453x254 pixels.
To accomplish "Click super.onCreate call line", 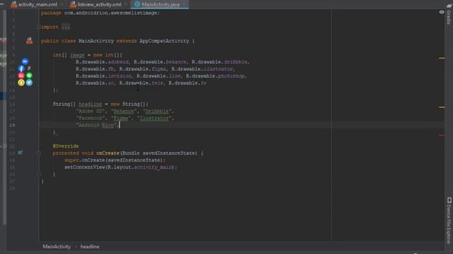I will pos(115,160).
